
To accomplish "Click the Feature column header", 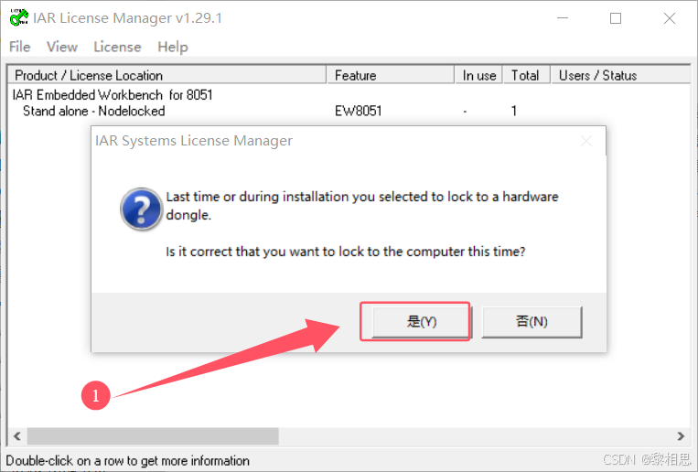I will click(x=391, y=75).
